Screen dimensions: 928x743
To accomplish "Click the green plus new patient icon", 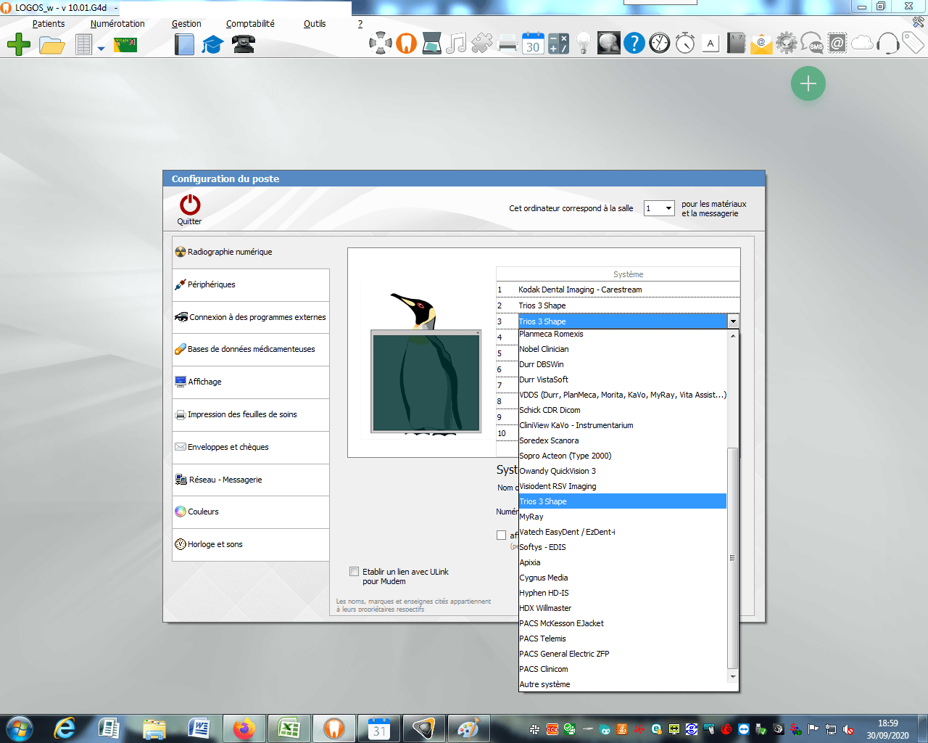I will [x=19, y=44].
